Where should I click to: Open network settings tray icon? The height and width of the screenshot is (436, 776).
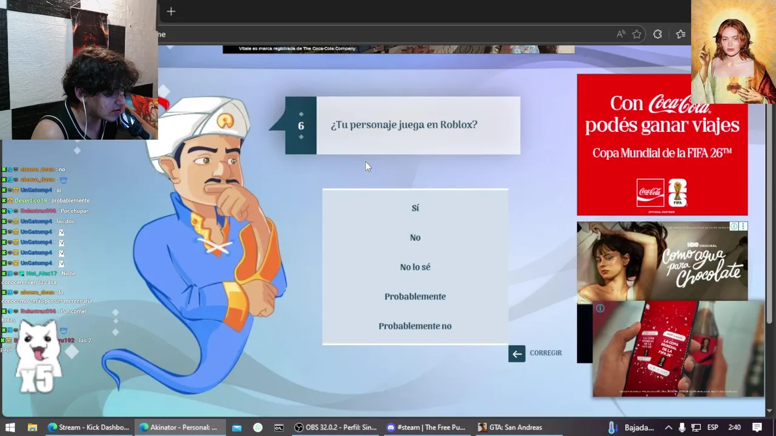696,427
